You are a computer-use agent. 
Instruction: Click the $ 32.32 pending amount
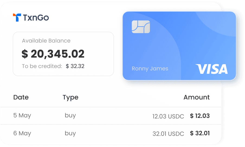click(75, 66)
